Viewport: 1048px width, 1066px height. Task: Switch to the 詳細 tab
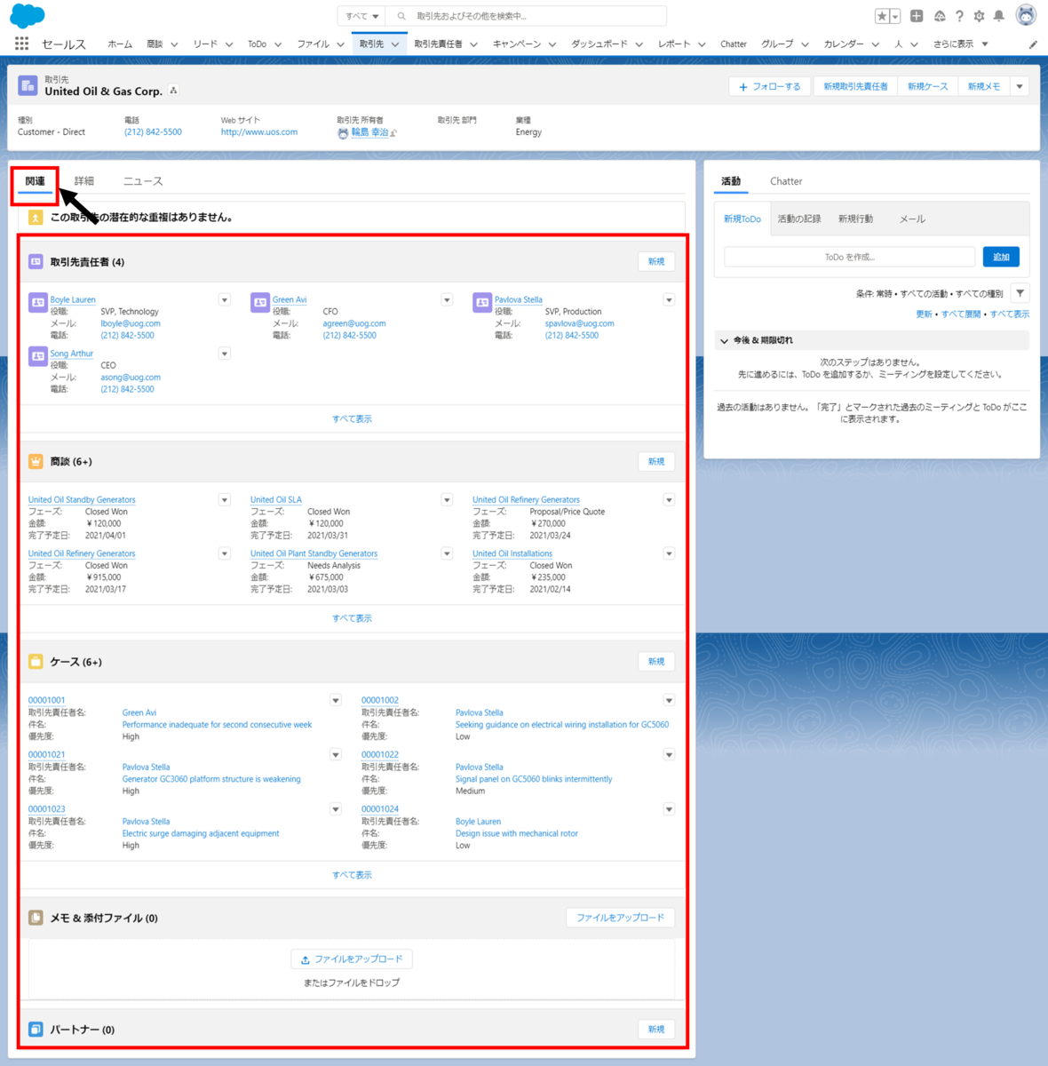click(84, 181)
